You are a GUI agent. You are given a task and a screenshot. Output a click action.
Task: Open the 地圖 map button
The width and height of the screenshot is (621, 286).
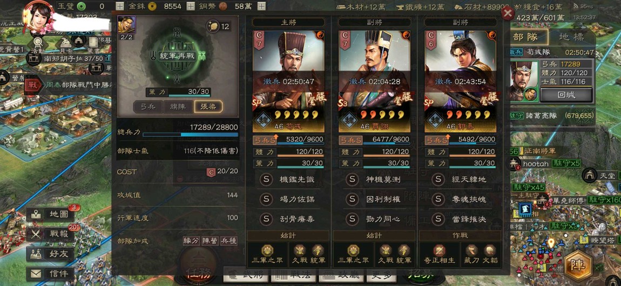51,214
